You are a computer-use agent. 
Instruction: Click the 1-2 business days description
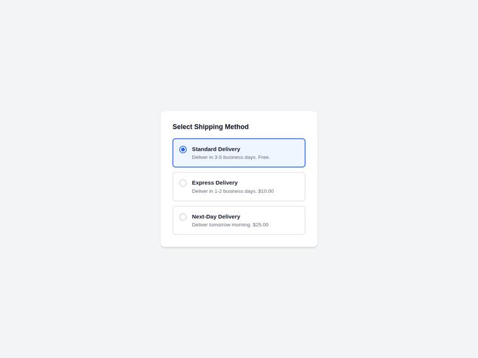click(233, 191)
